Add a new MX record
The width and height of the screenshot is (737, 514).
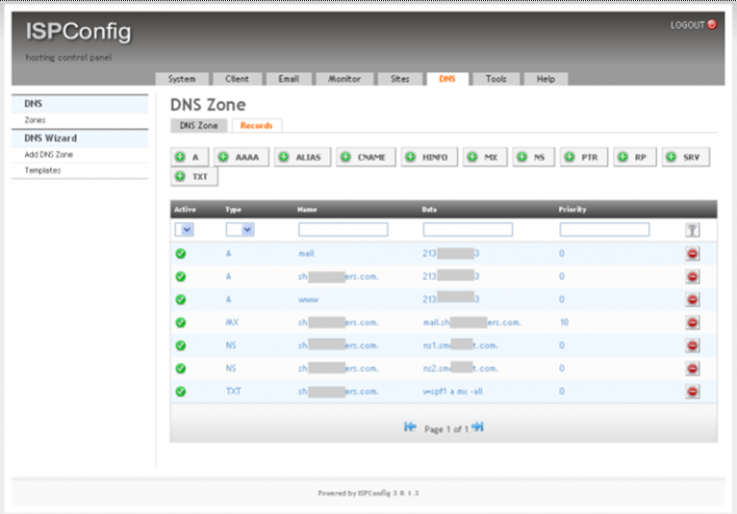click(485, 157)
